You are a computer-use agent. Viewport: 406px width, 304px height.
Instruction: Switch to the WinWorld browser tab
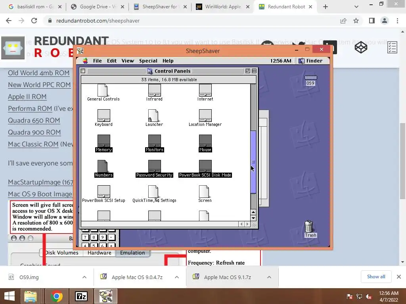tap(222, 7)
